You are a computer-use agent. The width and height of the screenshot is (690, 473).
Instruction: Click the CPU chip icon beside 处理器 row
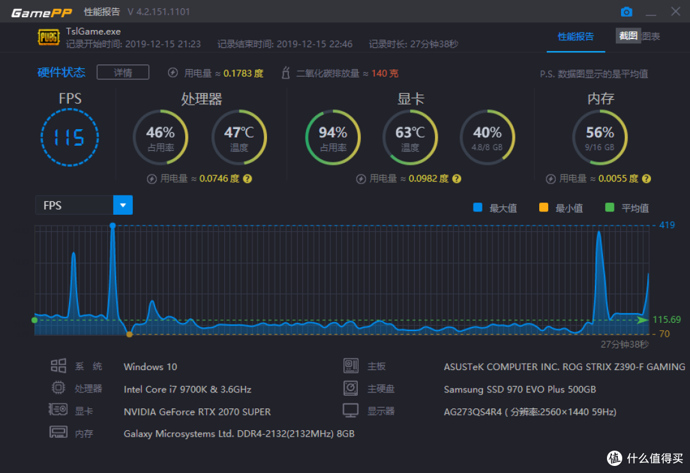[58, 387]
